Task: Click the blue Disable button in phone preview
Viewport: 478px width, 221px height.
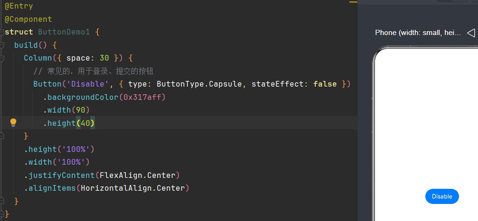Action: pos(442,196)
